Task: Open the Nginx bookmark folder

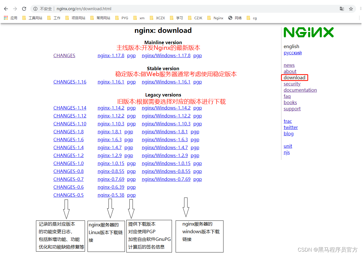Action: 215,18
